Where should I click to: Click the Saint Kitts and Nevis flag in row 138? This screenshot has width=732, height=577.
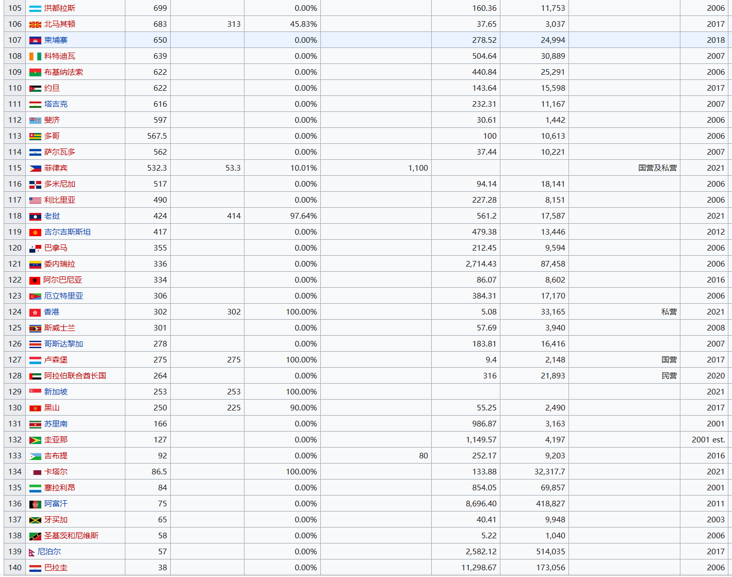tap(35, 536)
